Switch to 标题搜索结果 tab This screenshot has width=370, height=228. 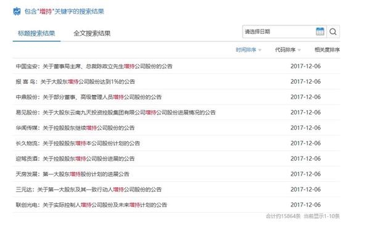point(36,33)
